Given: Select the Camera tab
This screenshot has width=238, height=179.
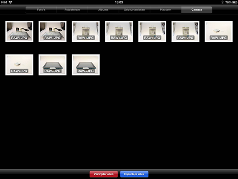Looking at the screenshot, I should tap(197, 10).
